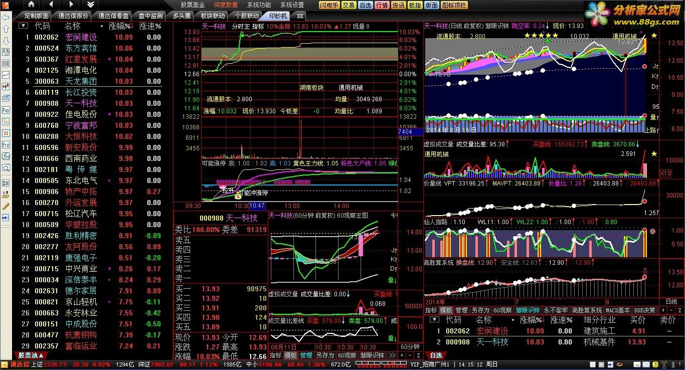Click the magnifier search sidebar icon
The image size is (685, 370).
pos(6,167)
